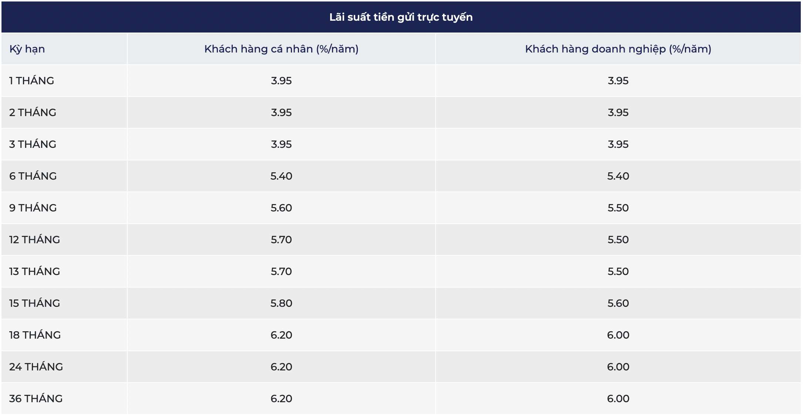Select the 'Khách hàng doanh nghiệp (%/năm)' header
The image size is (803, 417).
(x=618, y=49)
